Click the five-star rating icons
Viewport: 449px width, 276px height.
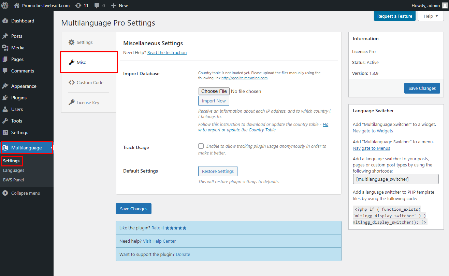point(176,228)
